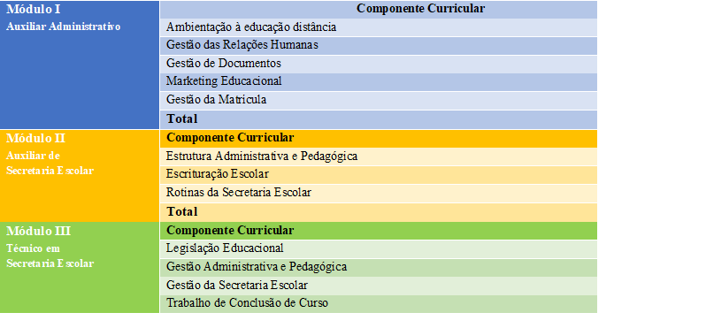The width and height of the screenshot is (706, 328).
Task: Select the orange Componente Curricular header
Action: point(379,139)
